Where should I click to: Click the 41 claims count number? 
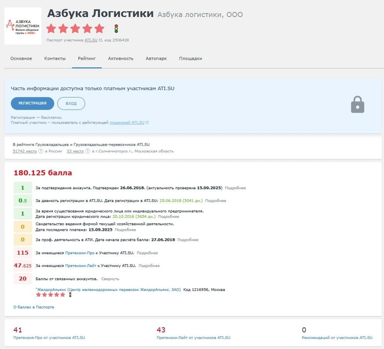(18, 330)
